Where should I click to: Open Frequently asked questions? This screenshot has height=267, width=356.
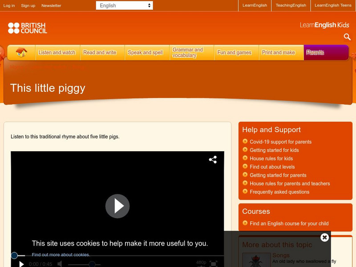279,192
